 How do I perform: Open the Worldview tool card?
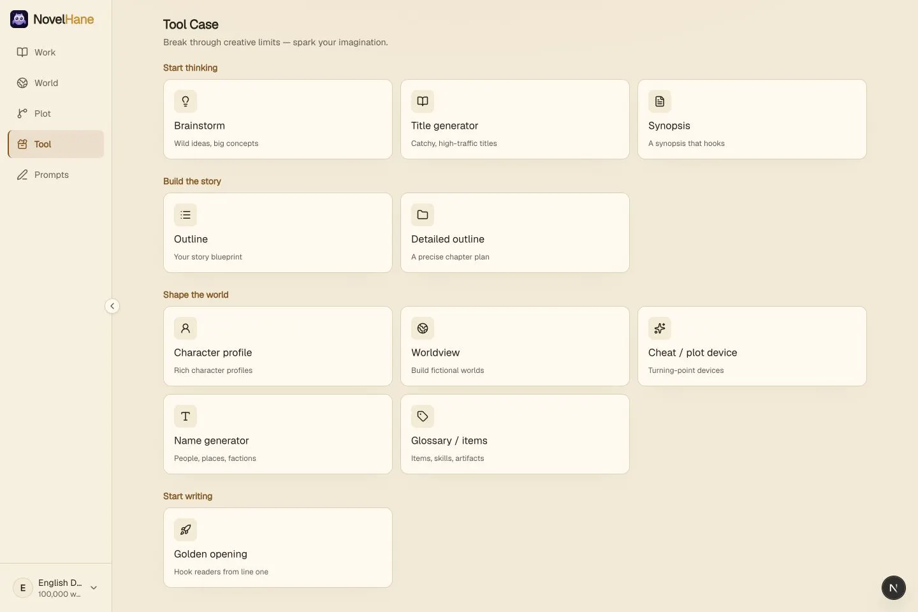click(x=515, y=346)
